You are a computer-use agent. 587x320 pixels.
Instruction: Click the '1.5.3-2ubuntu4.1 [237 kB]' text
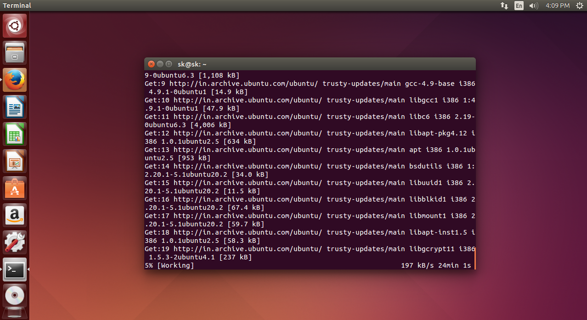(x=200, y=257)
